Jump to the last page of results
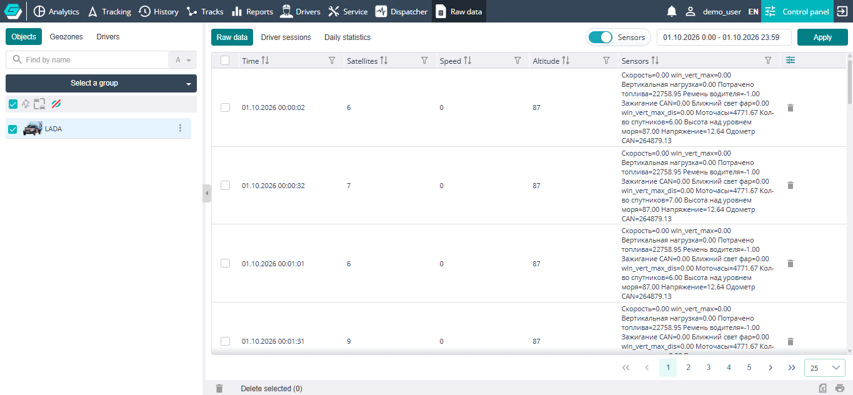The height and width of the screenshot is (395, 853). 792,367
